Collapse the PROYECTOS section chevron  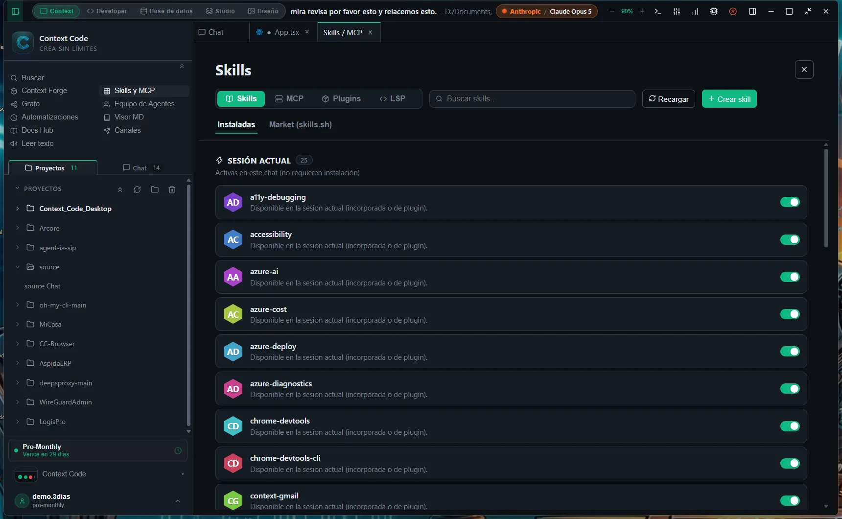tap(18, 189)
